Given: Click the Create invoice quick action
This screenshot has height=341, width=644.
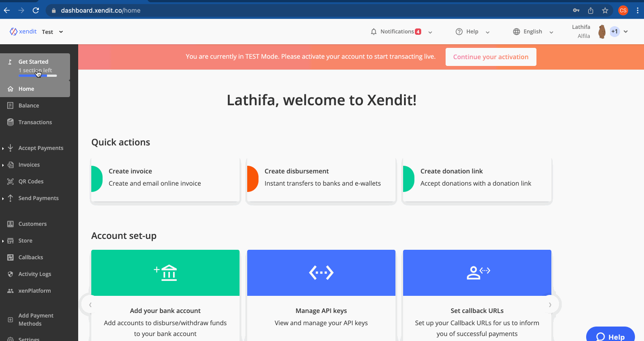Looking at the screenshot, I should [165, 179].
